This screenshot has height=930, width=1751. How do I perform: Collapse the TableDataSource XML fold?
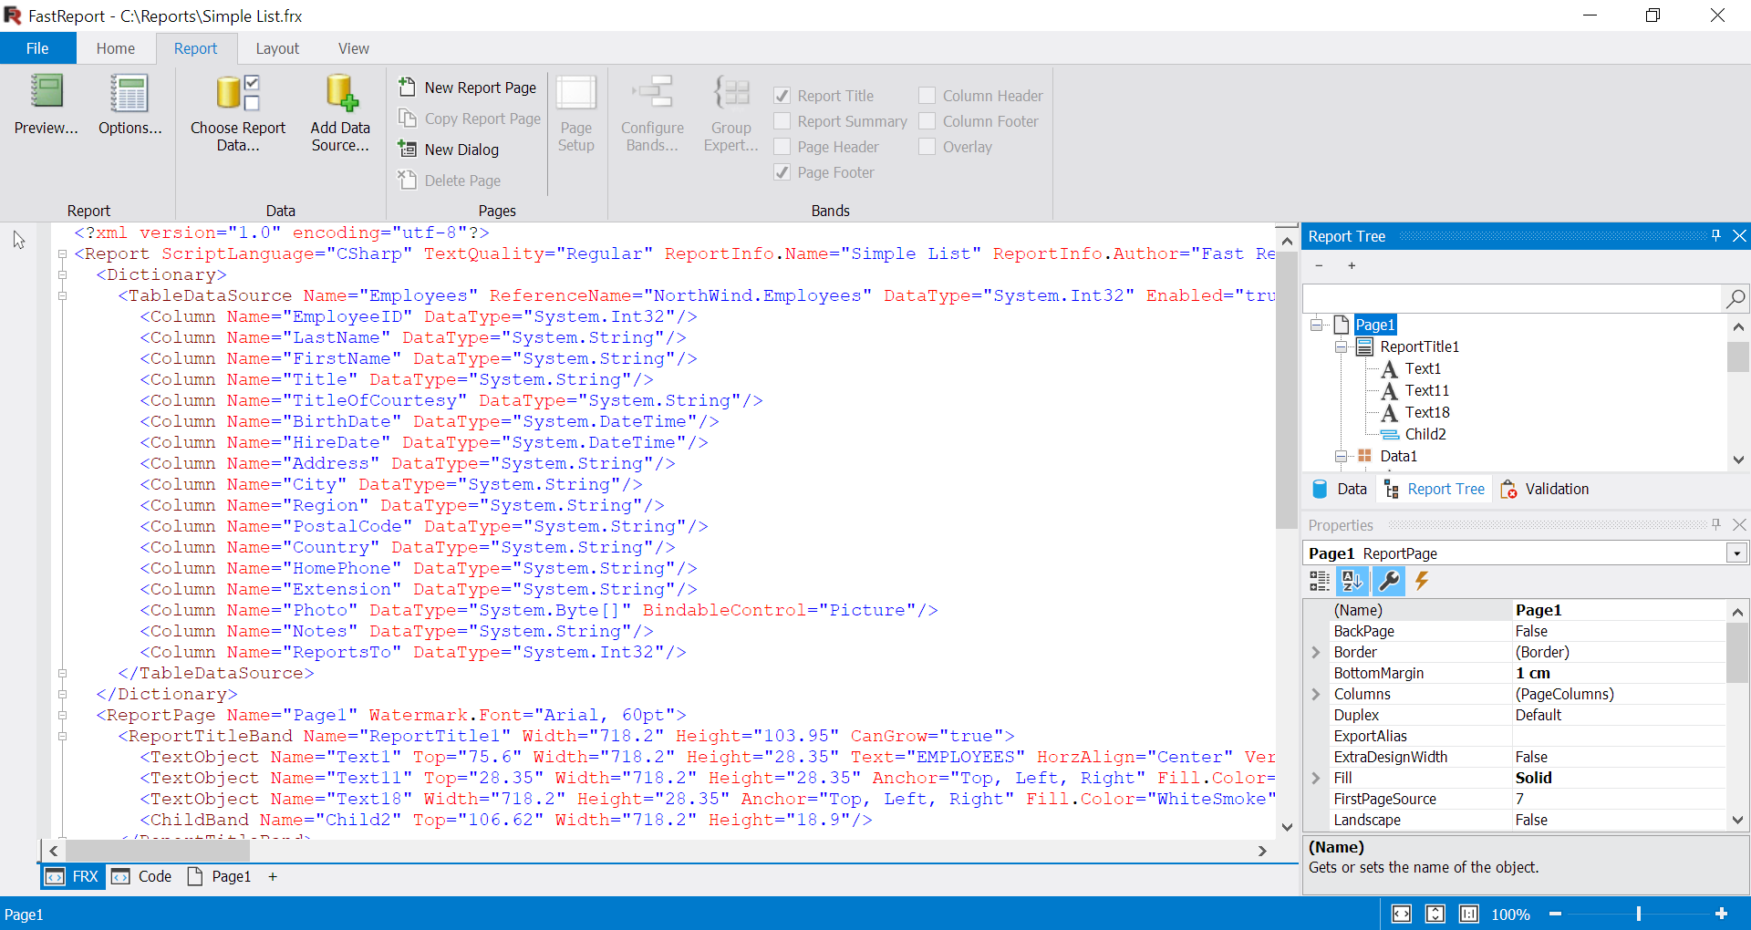click(x=63, y=296)
